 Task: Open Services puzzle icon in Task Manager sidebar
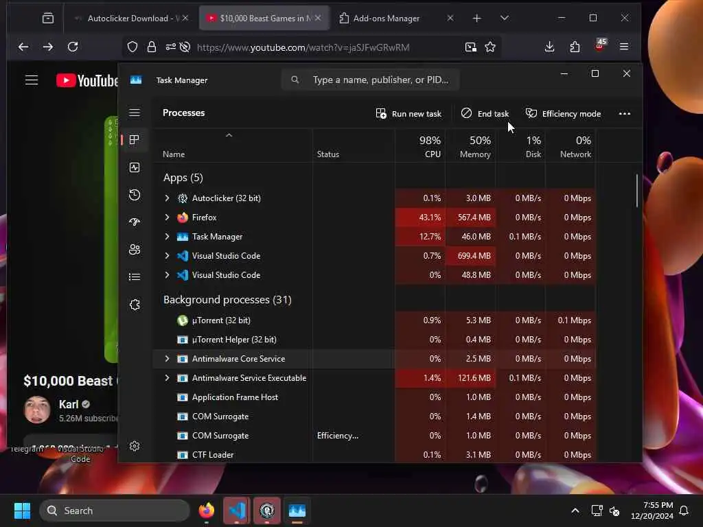[135, 305]
